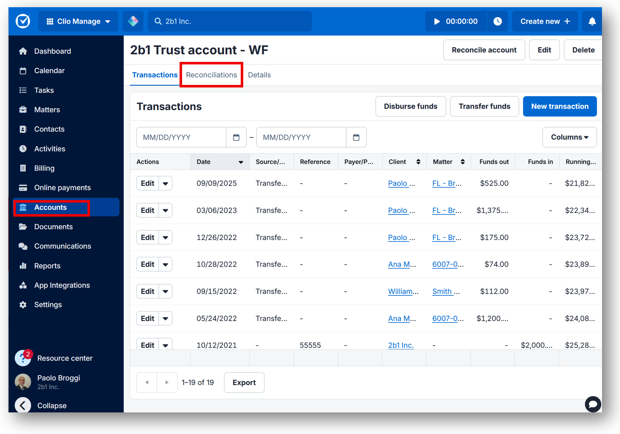Open Tasks from the sidebar
Screen dimensions: 620x434
point(23,90)
